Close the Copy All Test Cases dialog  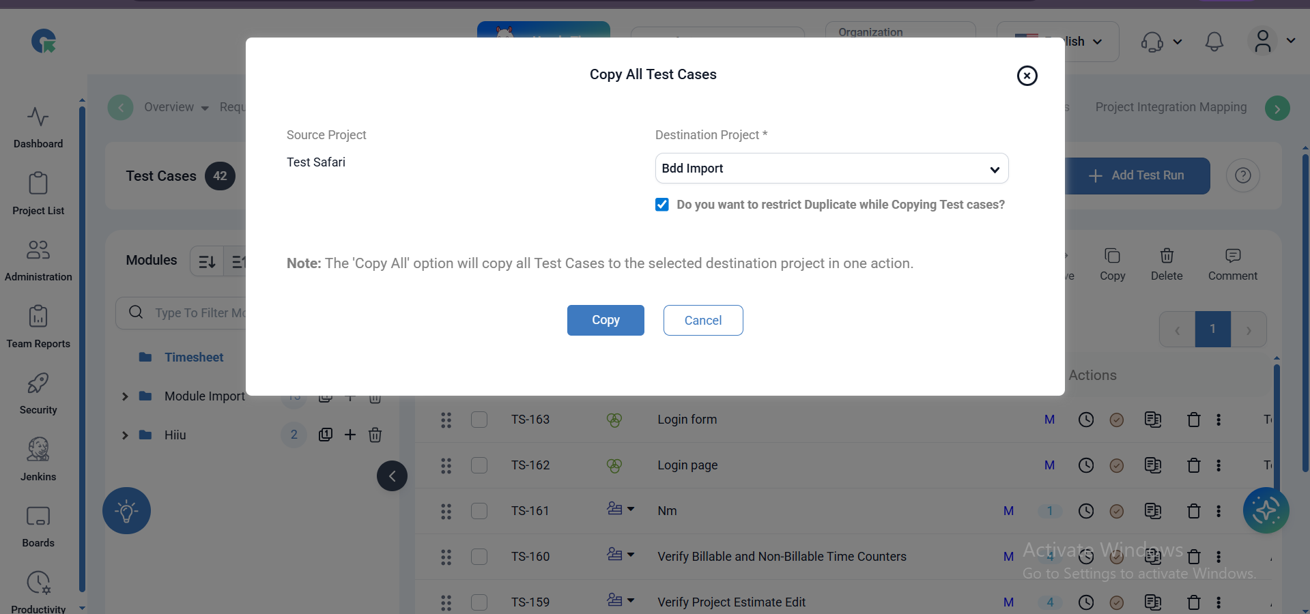pyautogui.click(x=1027, y=76)
